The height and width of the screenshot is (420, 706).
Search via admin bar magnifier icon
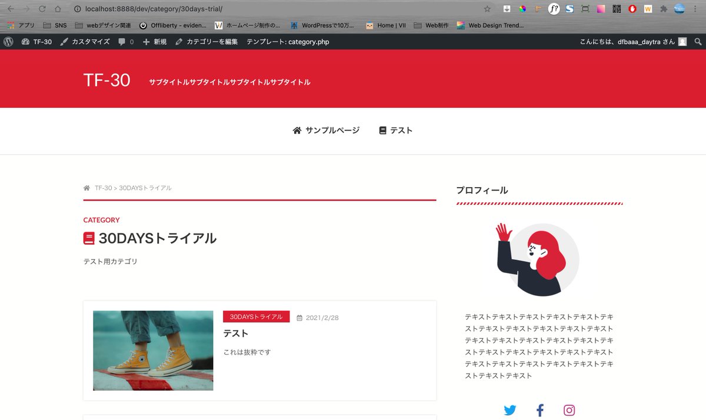click(x=698, y=42)
